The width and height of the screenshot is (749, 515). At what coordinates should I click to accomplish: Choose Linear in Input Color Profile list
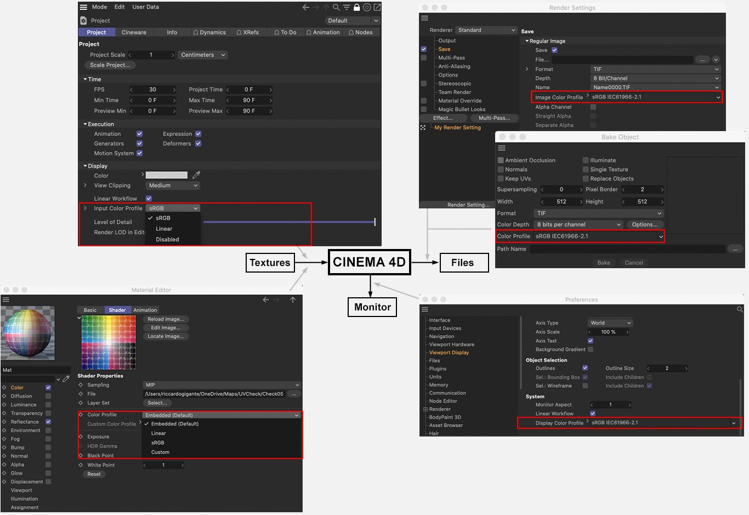164,229
